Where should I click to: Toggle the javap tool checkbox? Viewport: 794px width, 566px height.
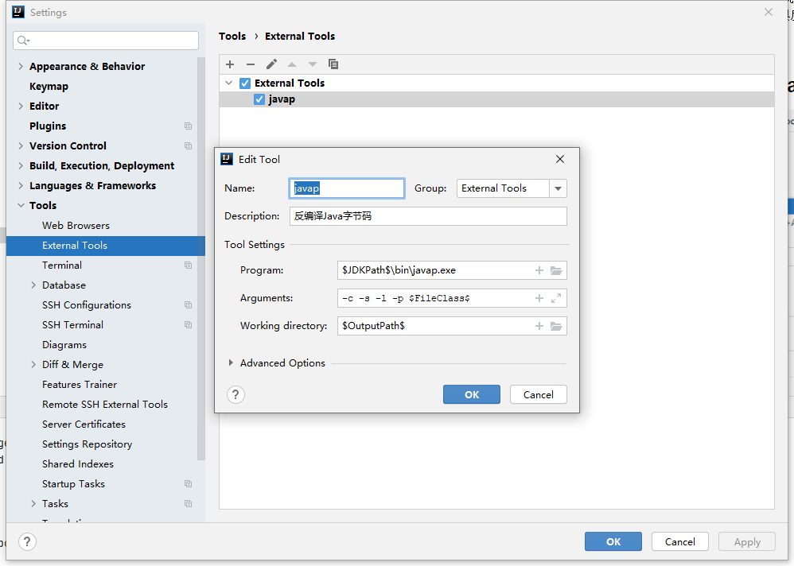[259, 99]
